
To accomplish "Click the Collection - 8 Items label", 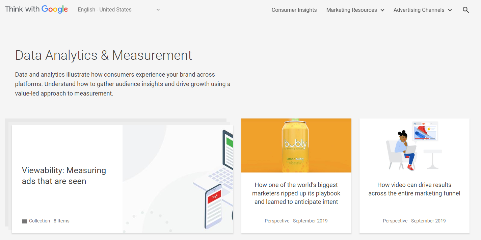I will pos(49,220).
